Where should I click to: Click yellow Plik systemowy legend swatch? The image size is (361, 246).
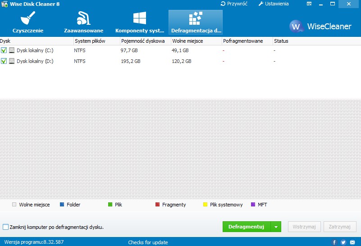tap(206, 205)
